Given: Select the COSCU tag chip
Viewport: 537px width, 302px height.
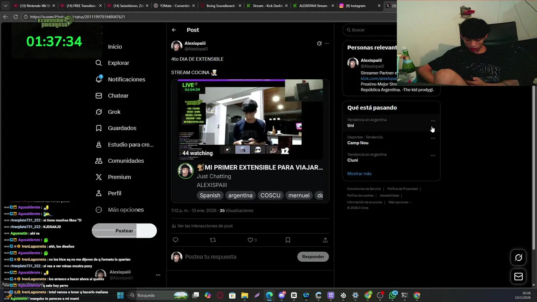Looking at the screenshot, I should point(270,195).
